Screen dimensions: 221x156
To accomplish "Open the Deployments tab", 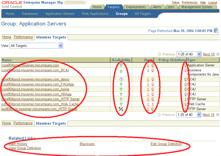I will pos(136,7).
